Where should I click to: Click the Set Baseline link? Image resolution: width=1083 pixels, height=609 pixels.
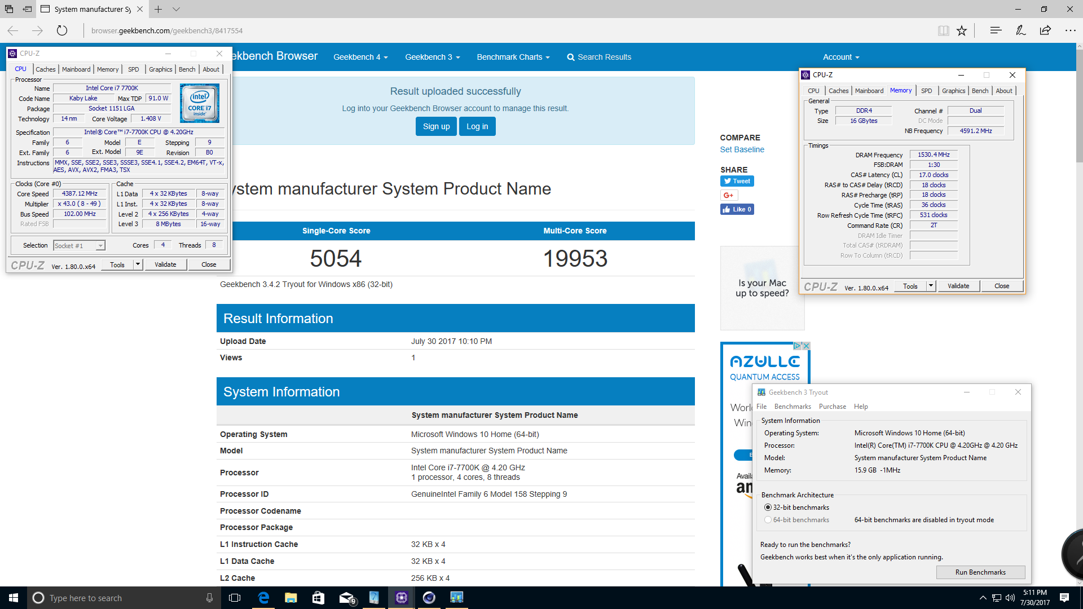pyautogui.click(x=742, y=149)
